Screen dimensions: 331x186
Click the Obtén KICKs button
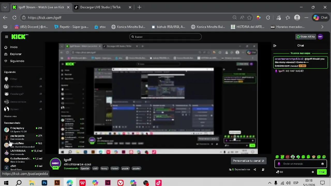point(306,37)
